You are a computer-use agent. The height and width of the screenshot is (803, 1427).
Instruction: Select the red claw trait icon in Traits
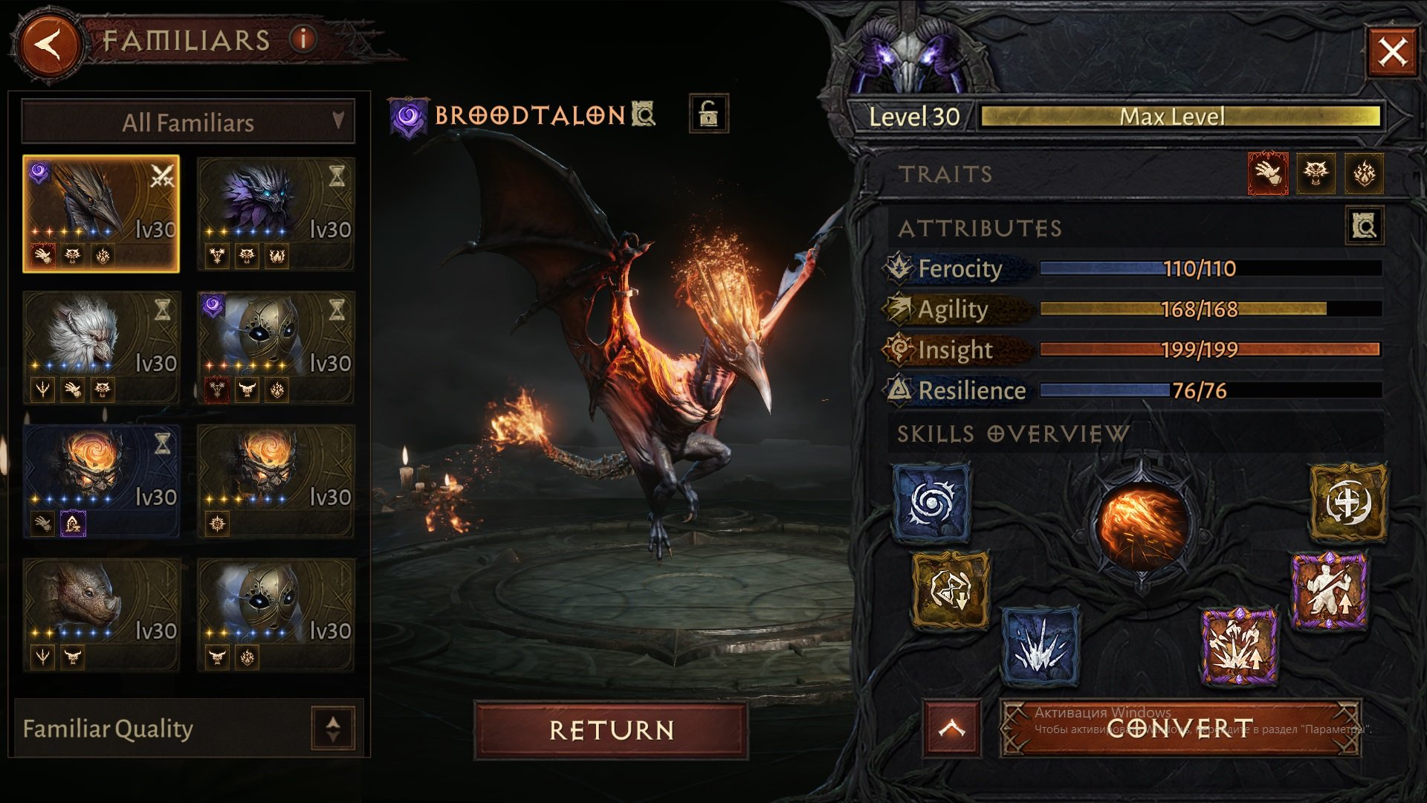(x=1268, y=173)
